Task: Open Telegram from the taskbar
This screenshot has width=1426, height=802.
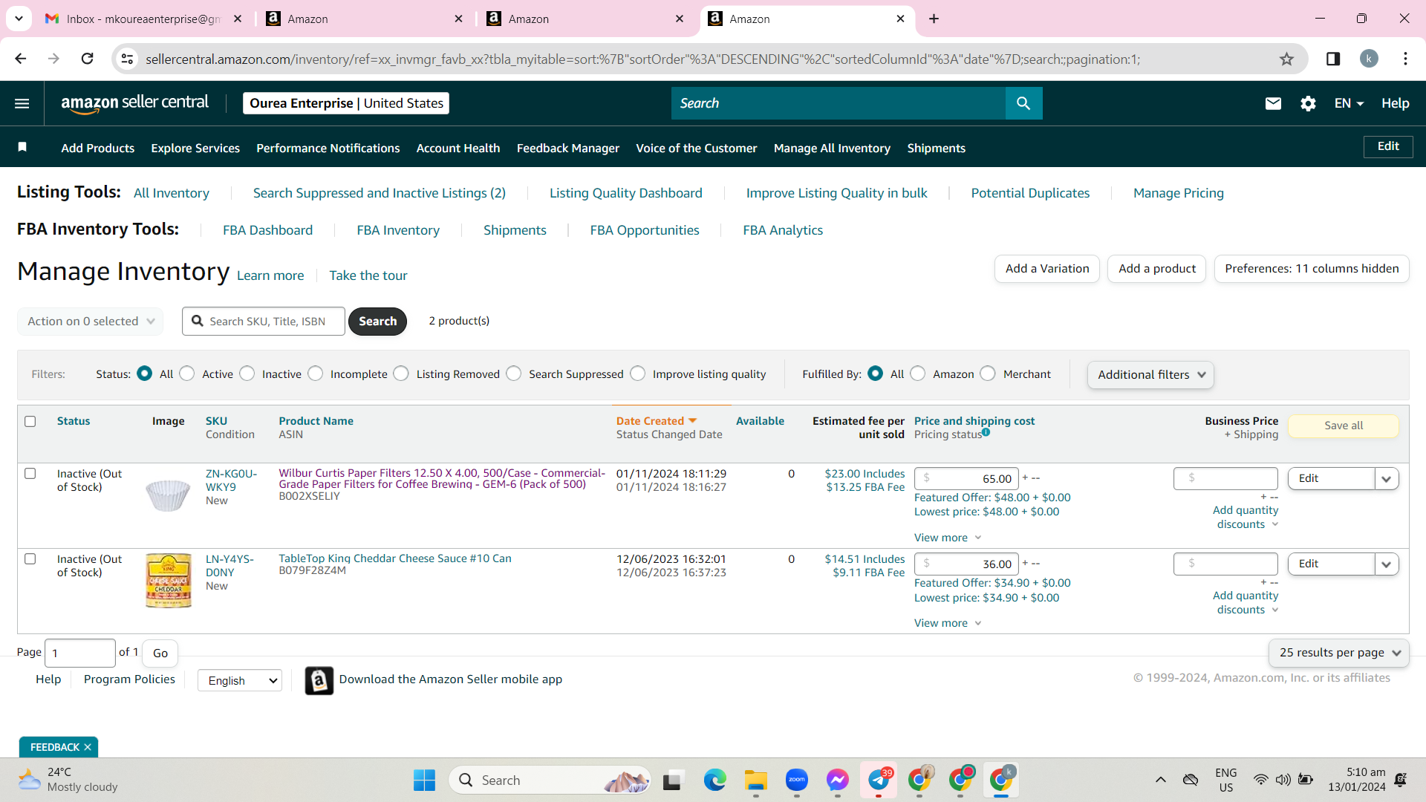Action: pos(879,780)
